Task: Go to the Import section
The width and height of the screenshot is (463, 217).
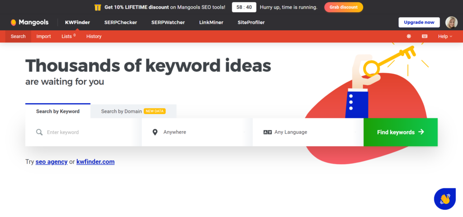Action: (44, 36)
